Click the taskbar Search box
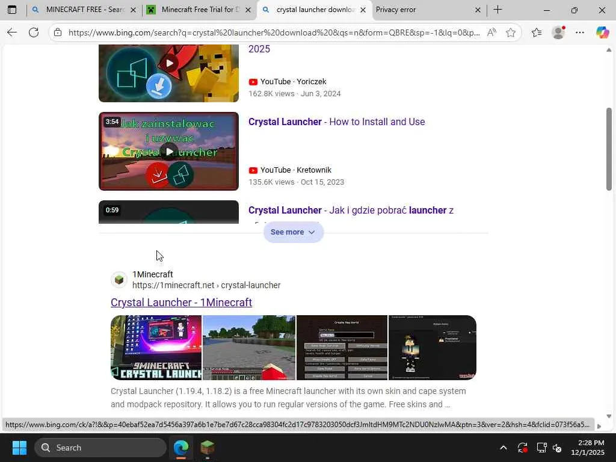The width and height of the screenshot is (616, 462). pyautogui.click(x=100, y=448)
